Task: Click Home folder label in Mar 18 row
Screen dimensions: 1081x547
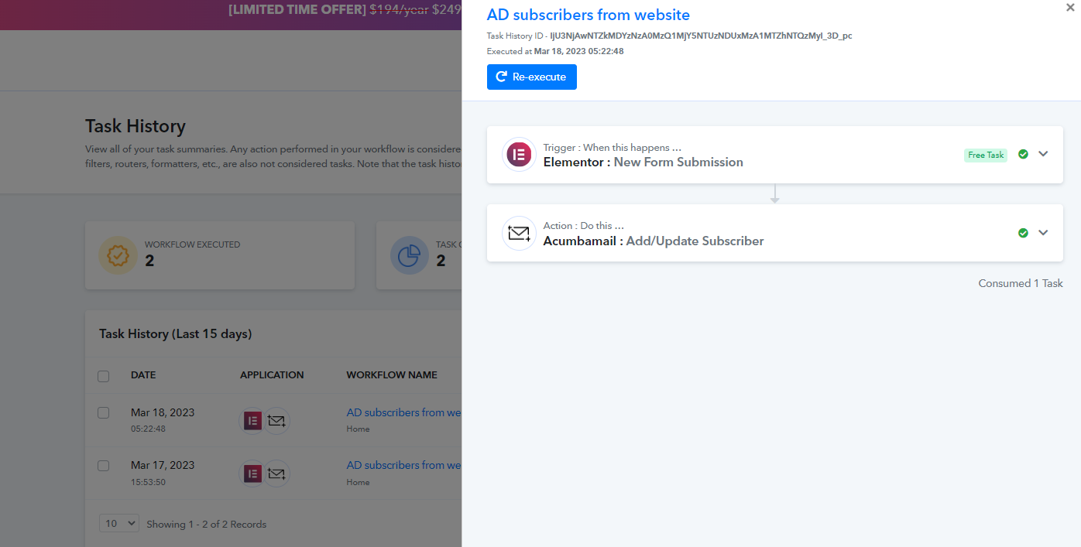Action: (x=358, y=429)
